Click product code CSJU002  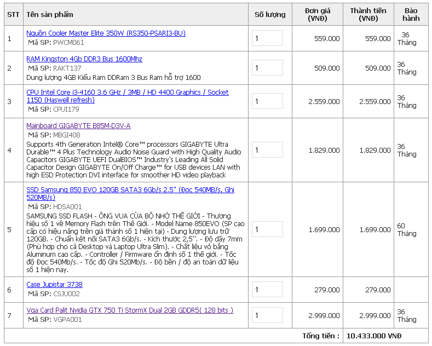(x=66, y=294)
